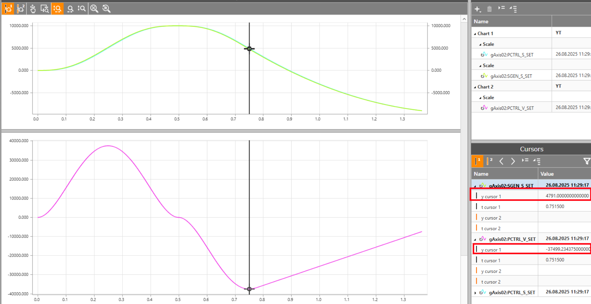The image size is (591, 304).
Task: Toggle cursor 2 in Cursors panel
Action: coord(489,161)
